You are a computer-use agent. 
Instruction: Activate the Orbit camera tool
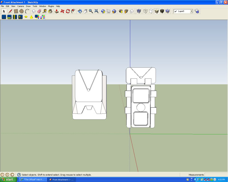pyautogui.click(x=80, y=11)
